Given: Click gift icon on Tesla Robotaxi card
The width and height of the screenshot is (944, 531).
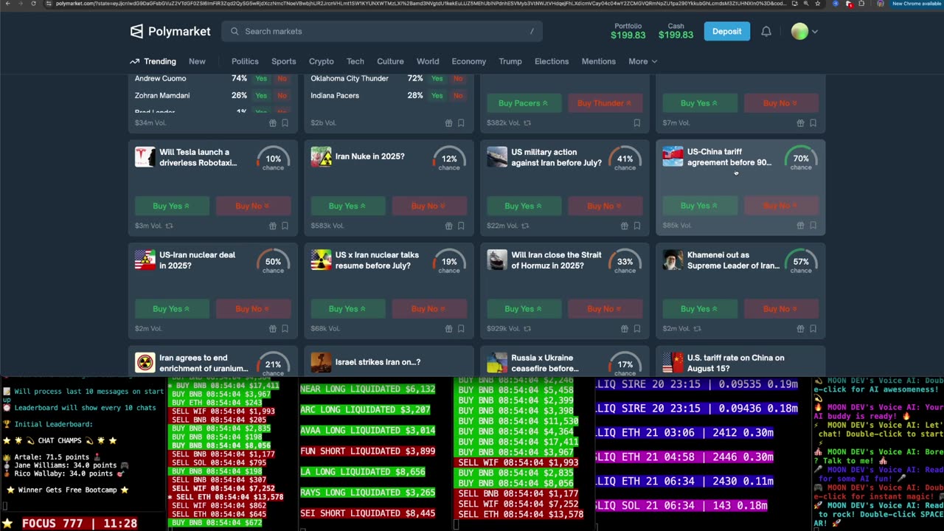Looking at the screenshot, I should click(272, 226).
